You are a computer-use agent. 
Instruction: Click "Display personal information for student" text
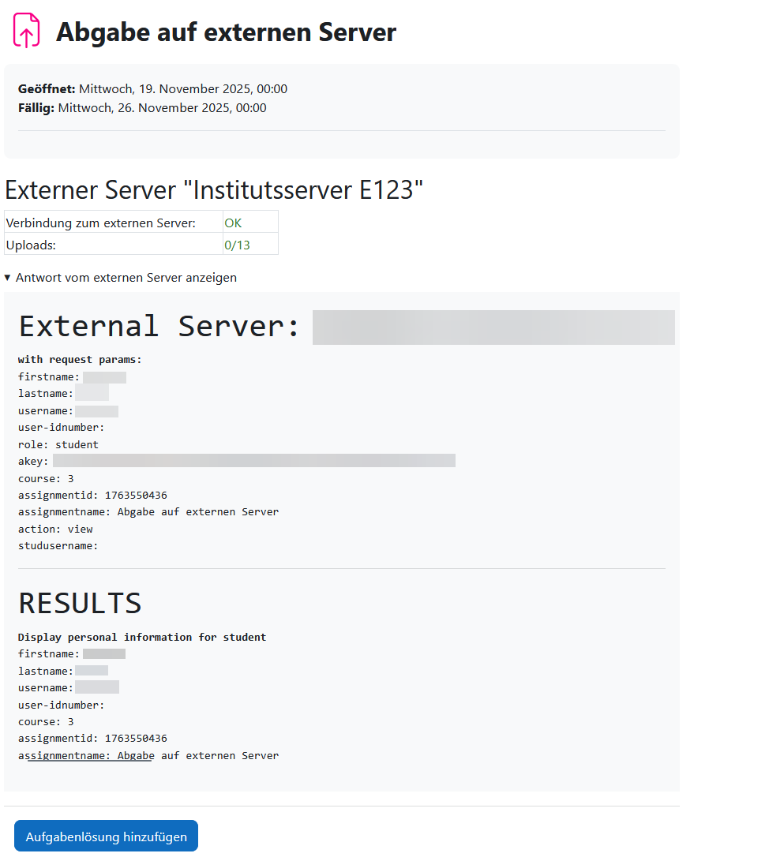coord(142,637)
